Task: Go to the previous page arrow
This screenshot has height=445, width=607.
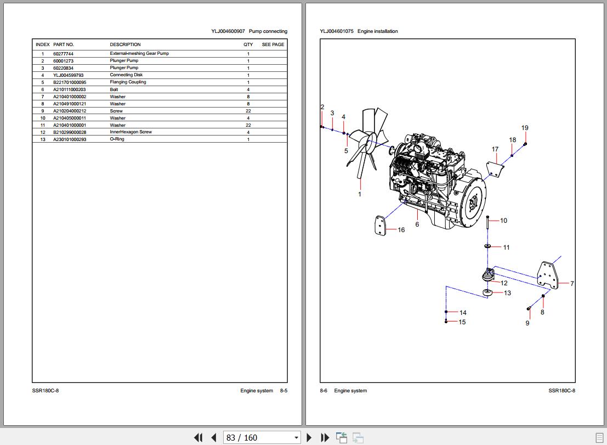Action: coord(214,437)
